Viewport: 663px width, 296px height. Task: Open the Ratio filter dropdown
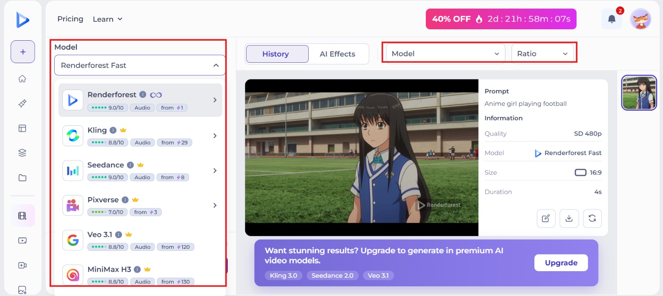[542, 53]
